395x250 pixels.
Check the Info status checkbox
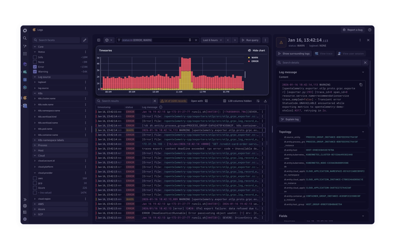tap(35, 57)
